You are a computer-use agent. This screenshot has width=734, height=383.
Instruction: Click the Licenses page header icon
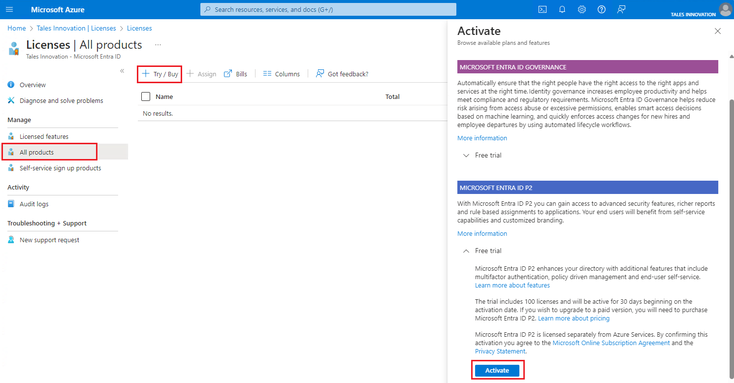14,48
